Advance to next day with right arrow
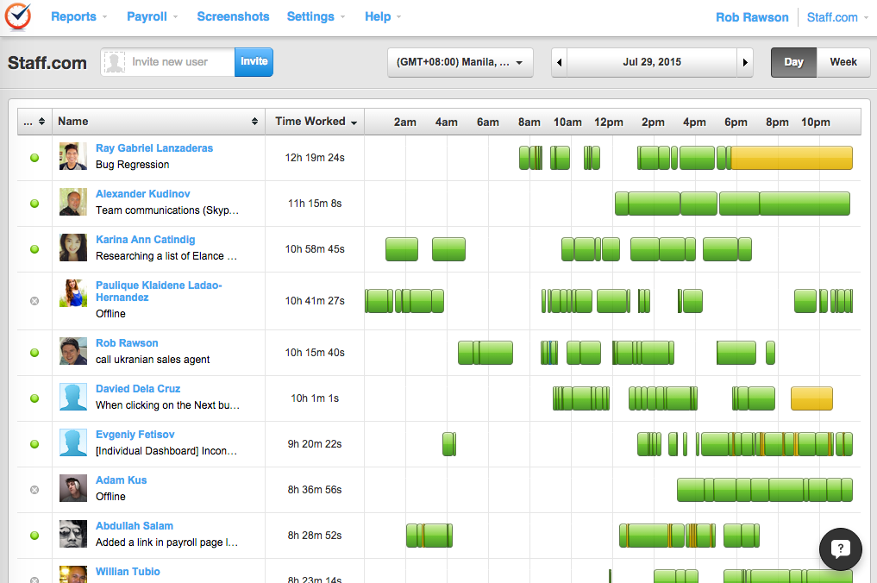877x583 pixels. pos(744,62)
